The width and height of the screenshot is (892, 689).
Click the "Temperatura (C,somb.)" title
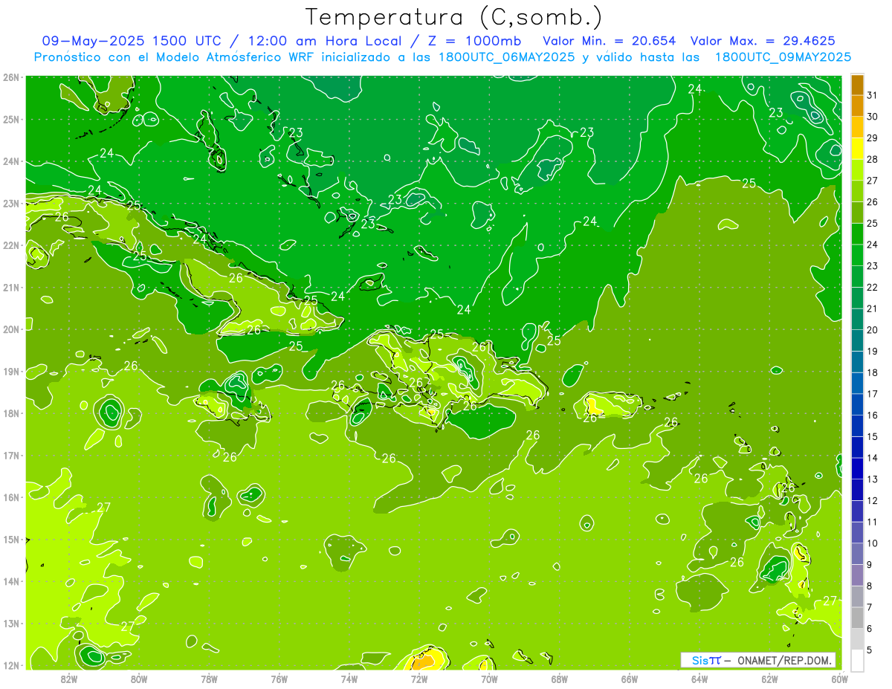pos(454,18)
